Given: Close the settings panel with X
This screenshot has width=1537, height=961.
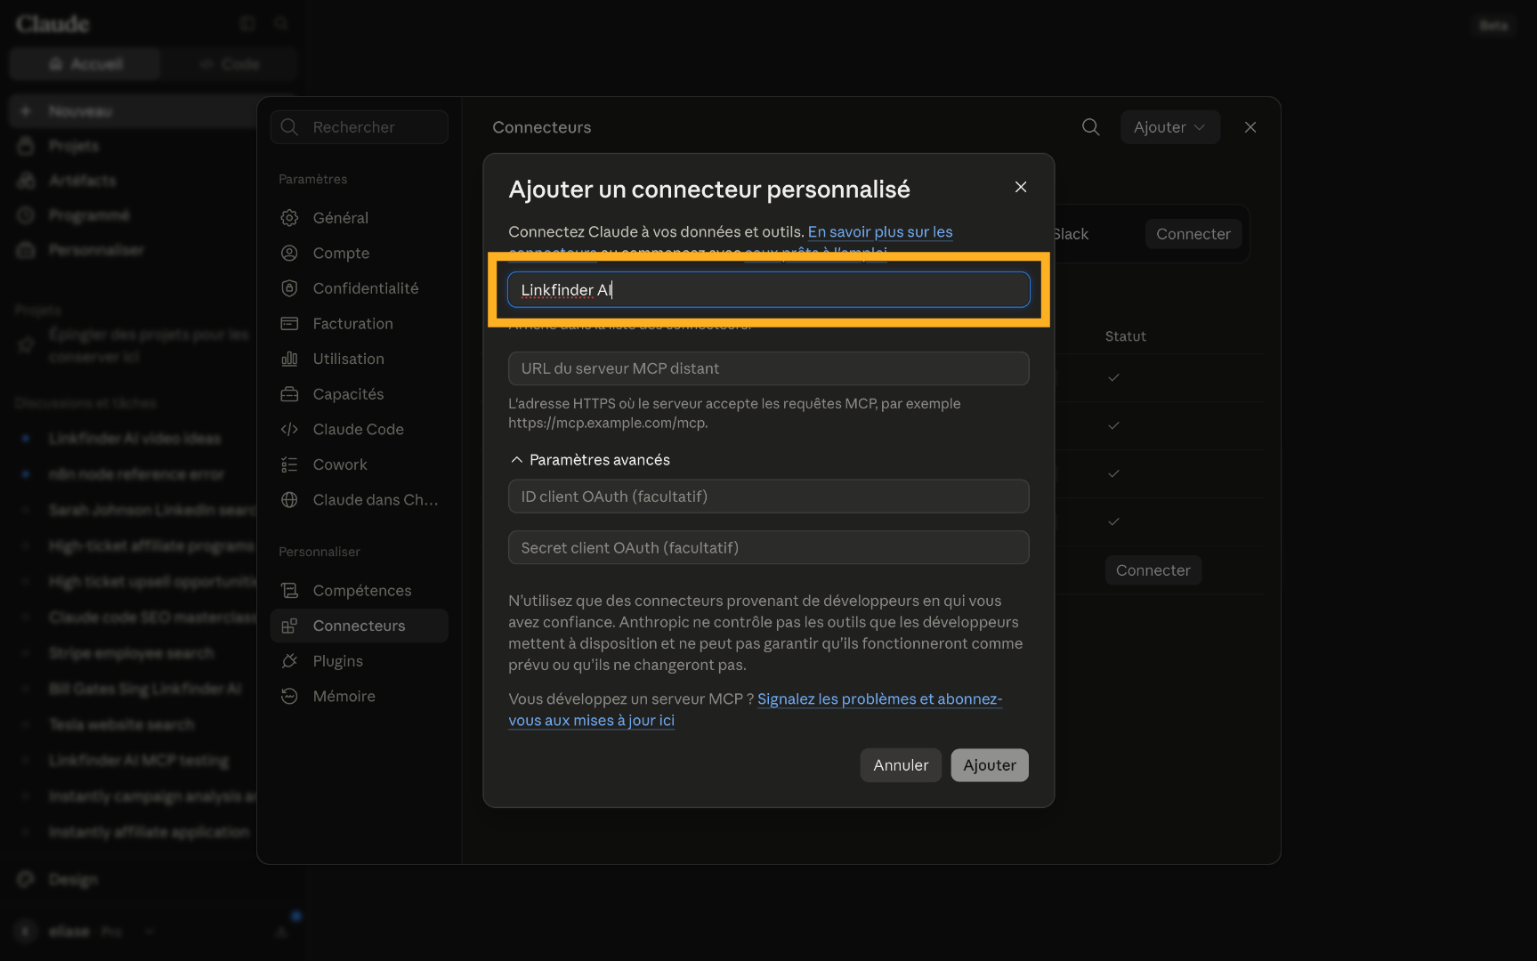Looking at the screenshot, I should coord(1250,127).
